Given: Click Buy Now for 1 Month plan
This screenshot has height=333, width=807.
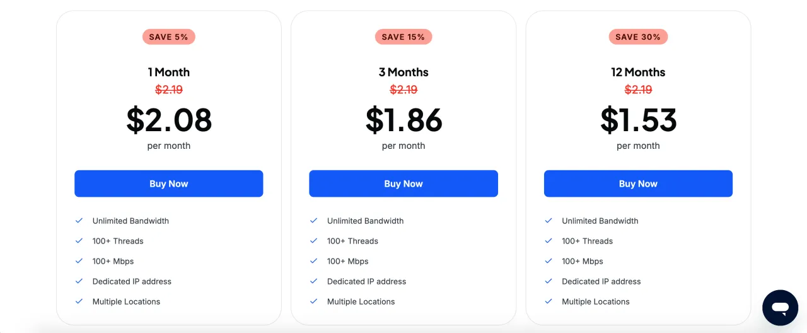Looking at the screenshot, I should (168, 184).
